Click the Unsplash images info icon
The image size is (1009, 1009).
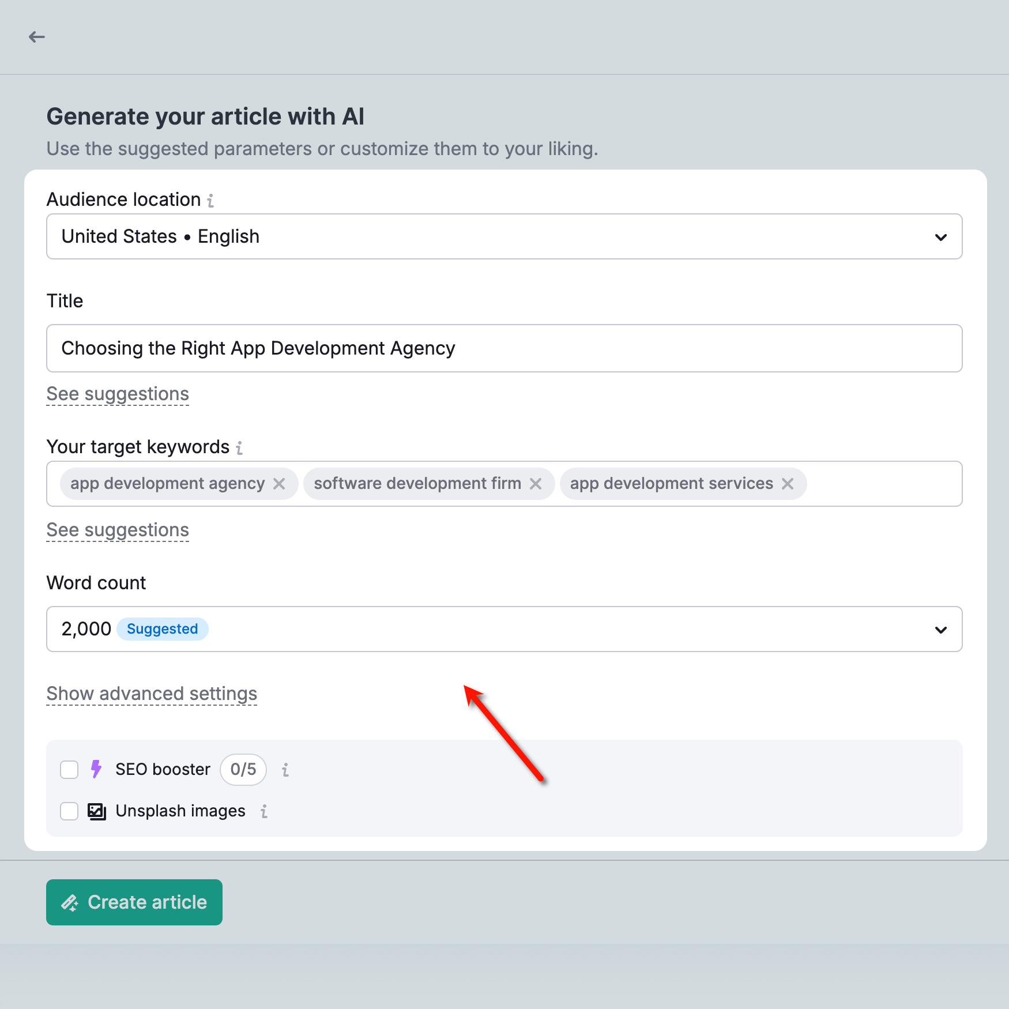tap(264, 812)
